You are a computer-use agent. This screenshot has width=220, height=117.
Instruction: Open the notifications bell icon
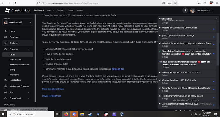[185, 10]
